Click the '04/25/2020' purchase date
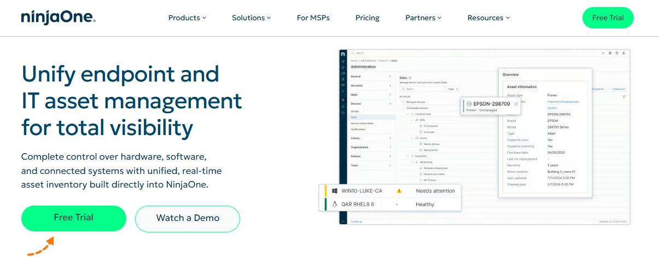The height and width of the screenshot is (257, 659). click(x=555, y=153)
